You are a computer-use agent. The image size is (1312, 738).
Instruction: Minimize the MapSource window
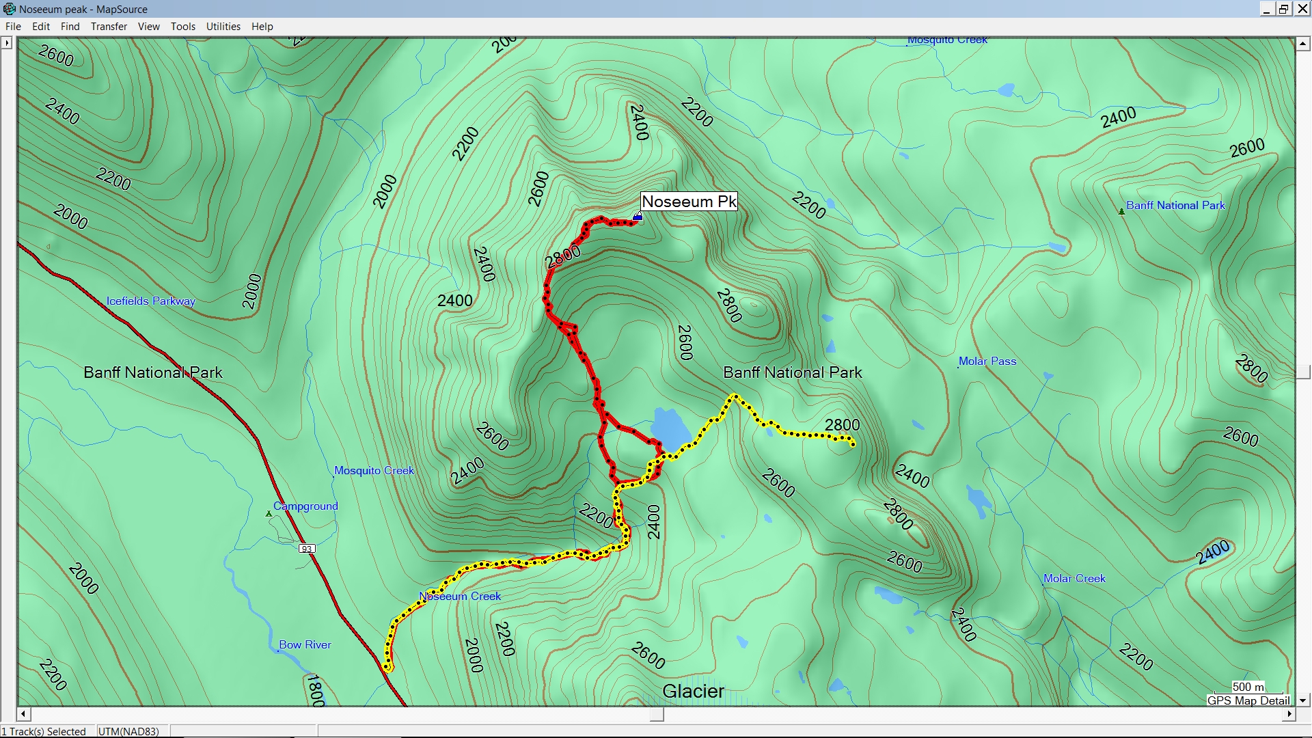click(x=1267, y=9)
